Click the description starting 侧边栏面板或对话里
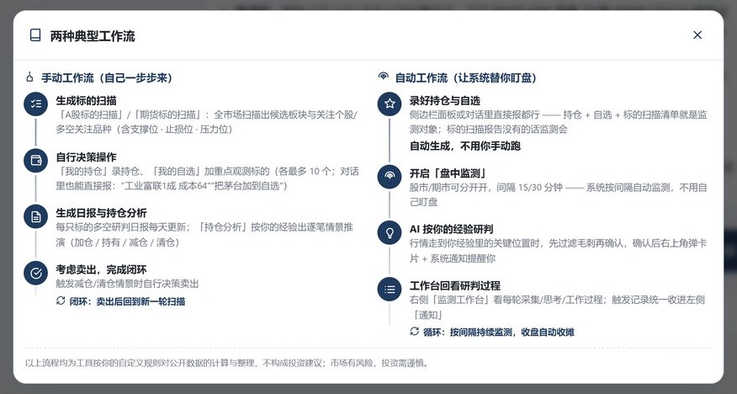The image size is (737, 394). pyautogui.click(x=559, y=122)
